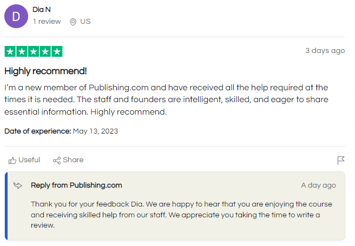This screenshot has width=355, height=246.
Task: Flag this review with flag icon
Action: (x=341, y=160)
